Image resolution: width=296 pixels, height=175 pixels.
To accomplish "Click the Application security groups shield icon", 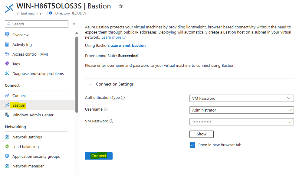I will pos(7,156).
